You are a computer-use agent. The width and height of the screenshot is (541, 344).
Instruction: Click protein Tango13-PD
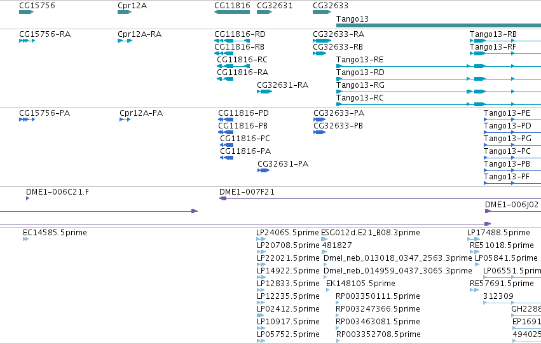tap(507, 126)
